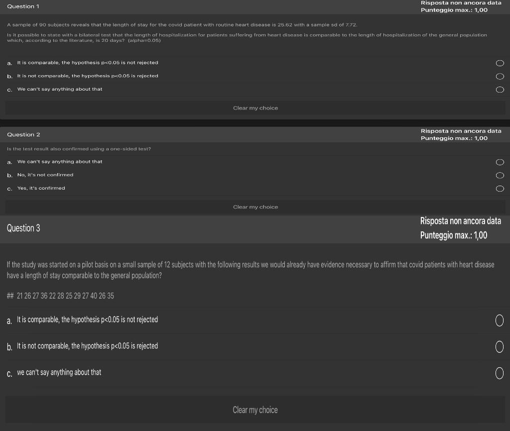Click 'Is the test result also confirmed' prompt
The width and height of the screenshot is (510, 431).
coord(79,149)
